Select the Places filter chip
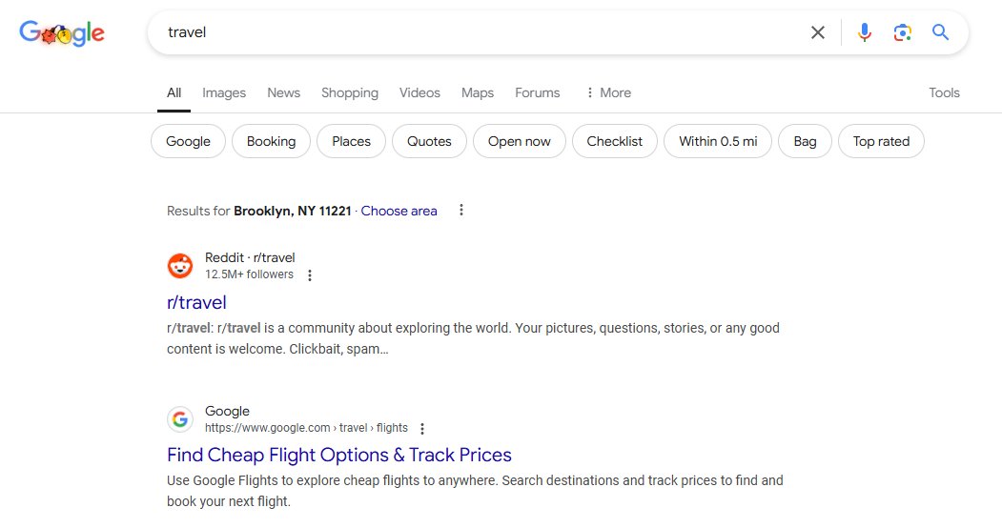 pyautogui.click(x=351, y=141)
